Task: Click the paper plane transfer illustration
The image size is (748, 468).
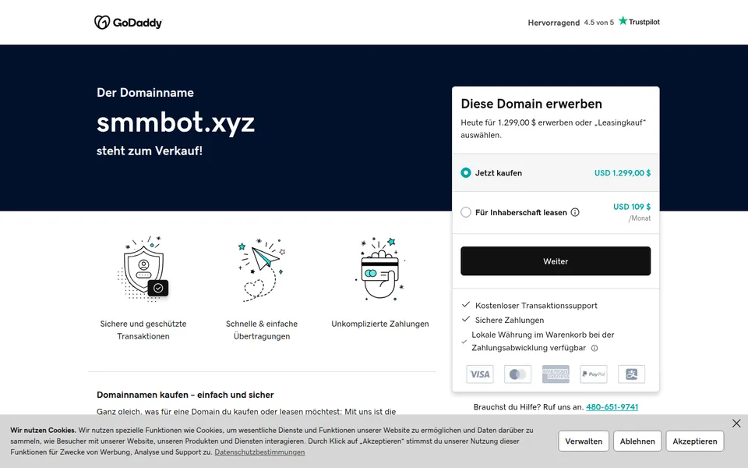Action: click(x=262, y=270)
